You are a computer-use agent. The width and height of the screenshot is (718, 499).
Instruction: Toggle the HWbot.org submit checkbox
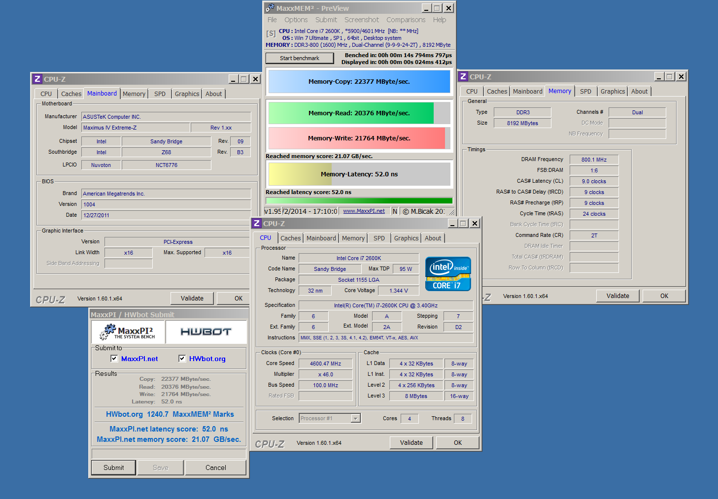[182, 359]
